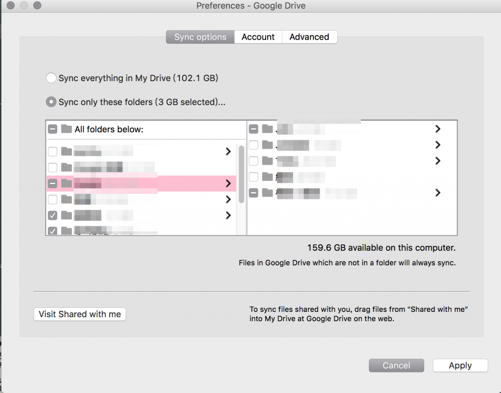
Task: Check the third folder in right pane
Action: tap(254, 161)
